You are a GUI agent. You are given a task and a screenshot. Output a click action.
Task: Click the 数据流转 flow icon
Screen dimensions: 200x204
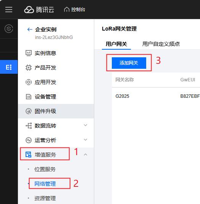(x=29, y=126)
